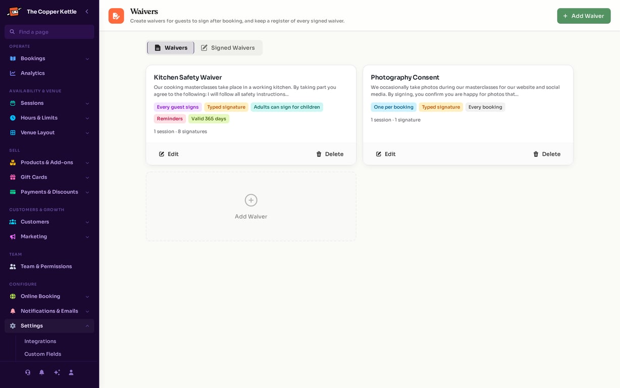Viewport: 620px width, 388px height.
Task: Click the Find a page search field
Action: (x=49, y=32)
